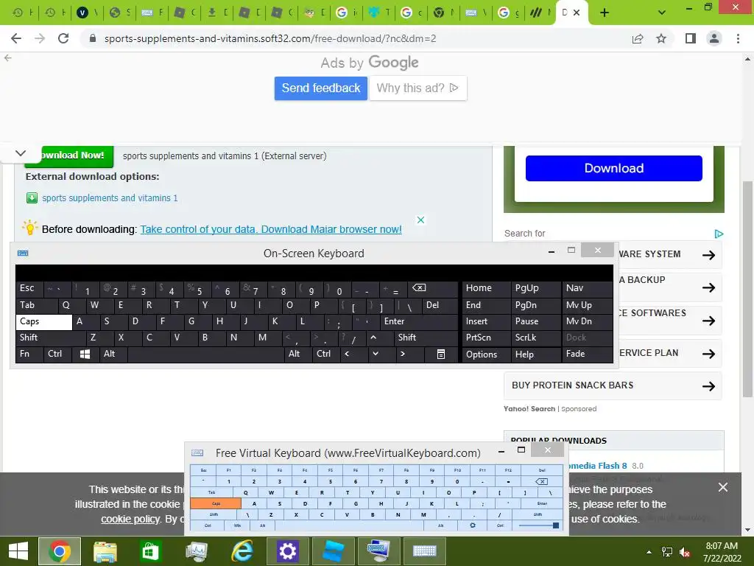Image resolution: width=754 pixels, height=566 pixels.
Task: Collapse the ad with the chevron button
Action: tap(21, 153)
